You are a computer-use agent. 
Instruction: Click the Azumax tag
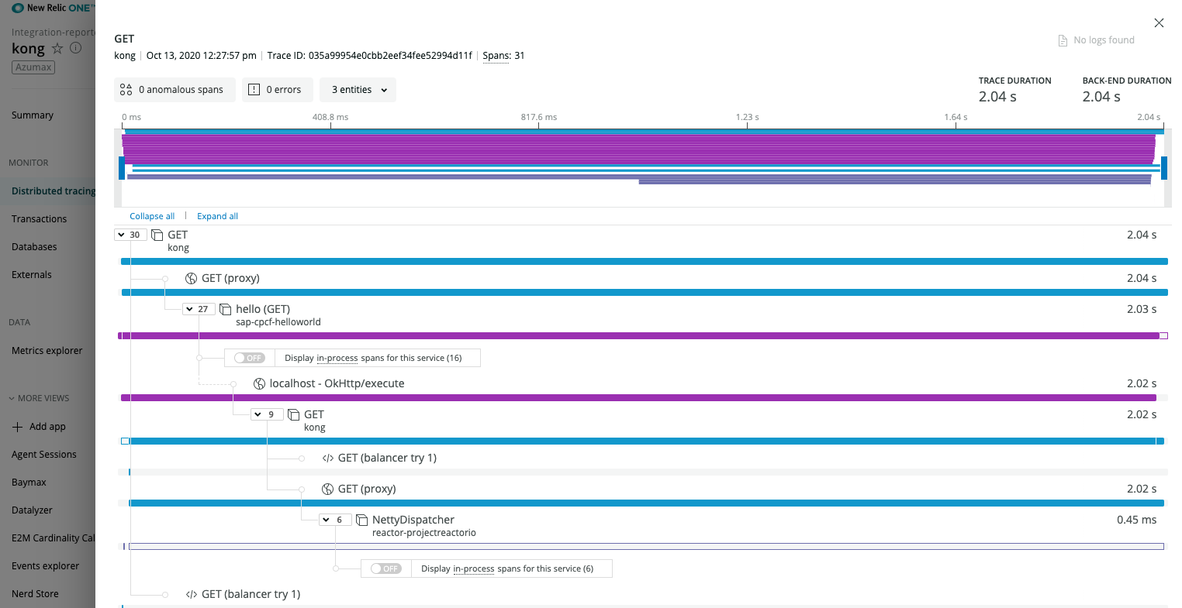(33, 67)
